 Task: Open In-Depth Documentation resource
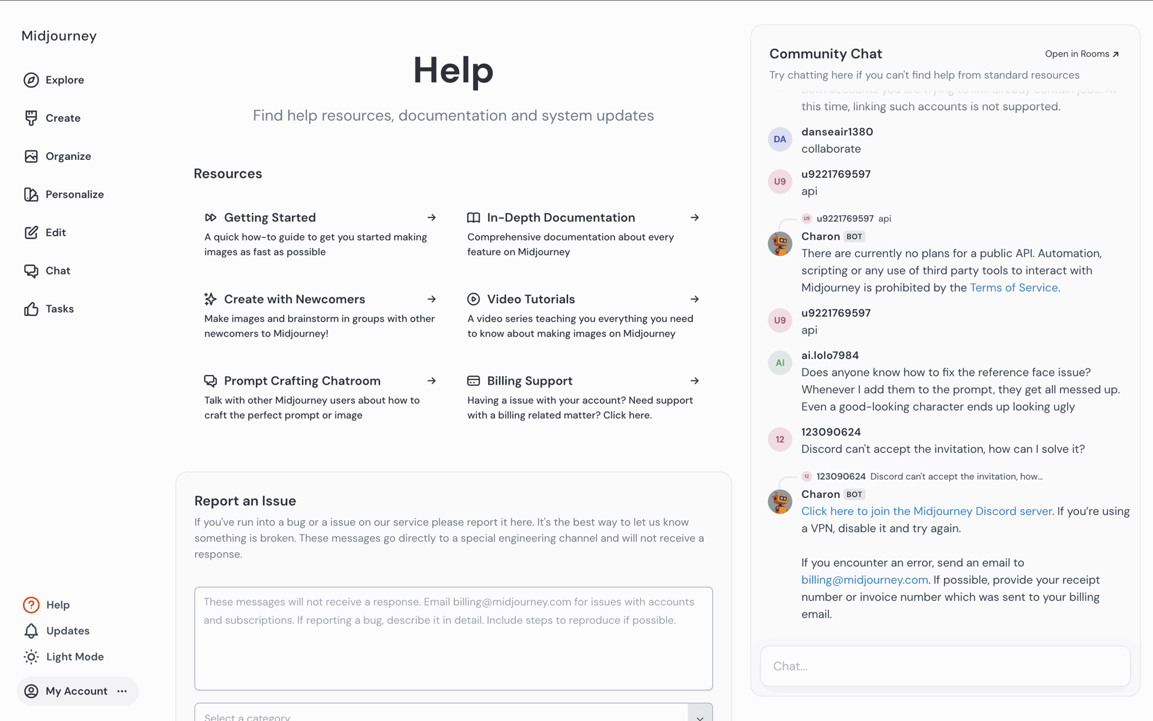point(584,234)
